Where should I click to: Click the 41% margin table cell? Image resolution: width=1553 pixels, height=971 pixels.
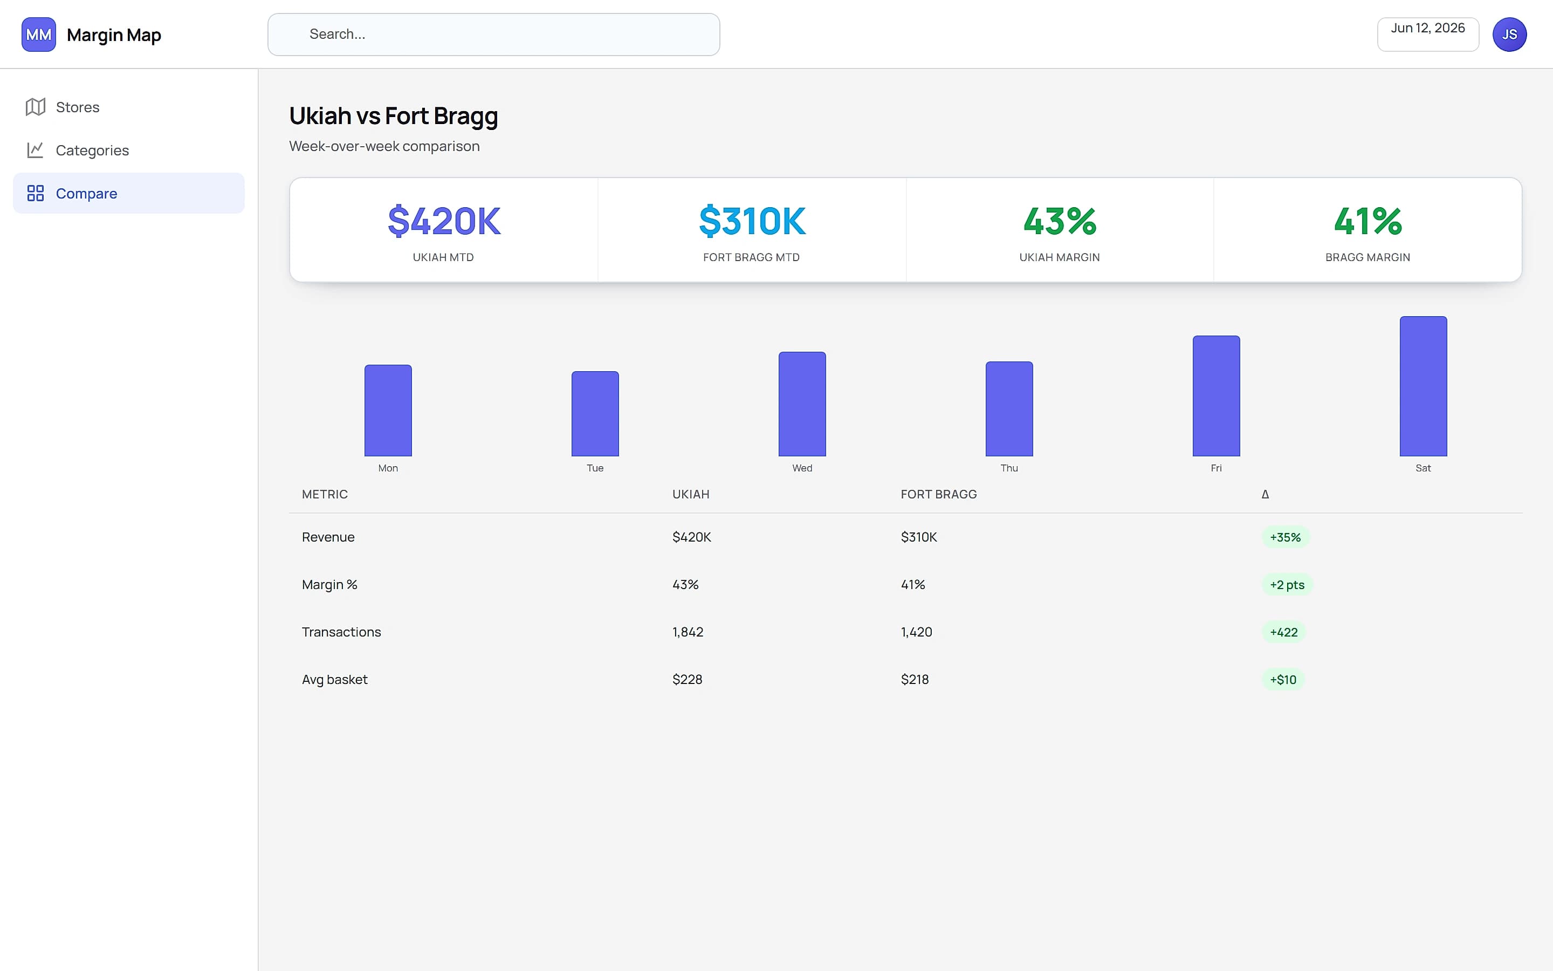(x=912, y=584)
